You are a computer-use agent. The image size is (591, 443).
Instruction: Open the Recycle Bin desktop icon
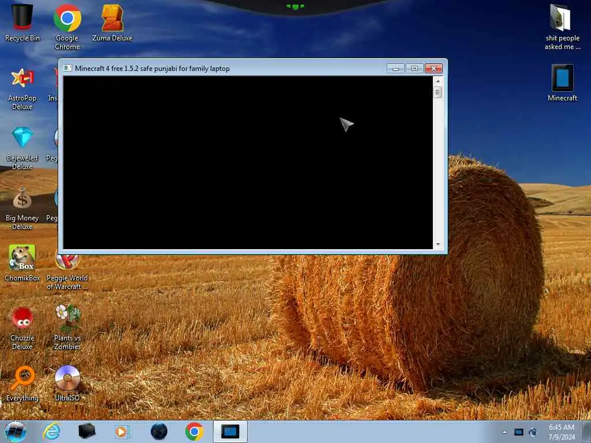point(23,22)
